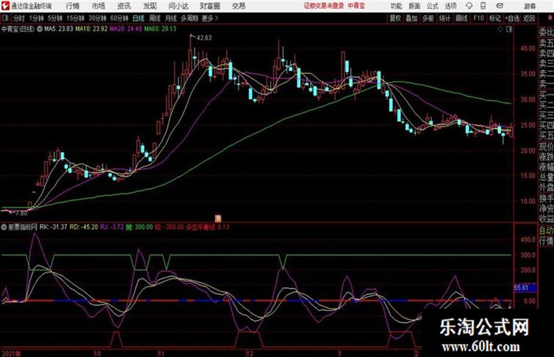Open the 市场 menu
Viewport: 554px width, 357px height.
pyautogui.click(x=98, y=6)
